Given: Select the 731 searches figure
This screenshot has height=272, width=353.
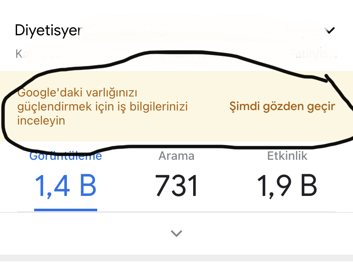Looking at the screenshot, I should (176, 186).
